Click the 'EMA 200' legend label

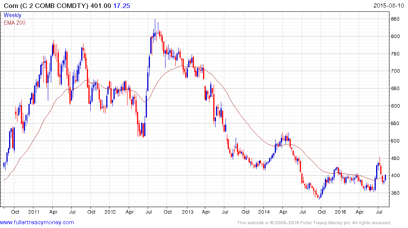[x=14, y=23]
